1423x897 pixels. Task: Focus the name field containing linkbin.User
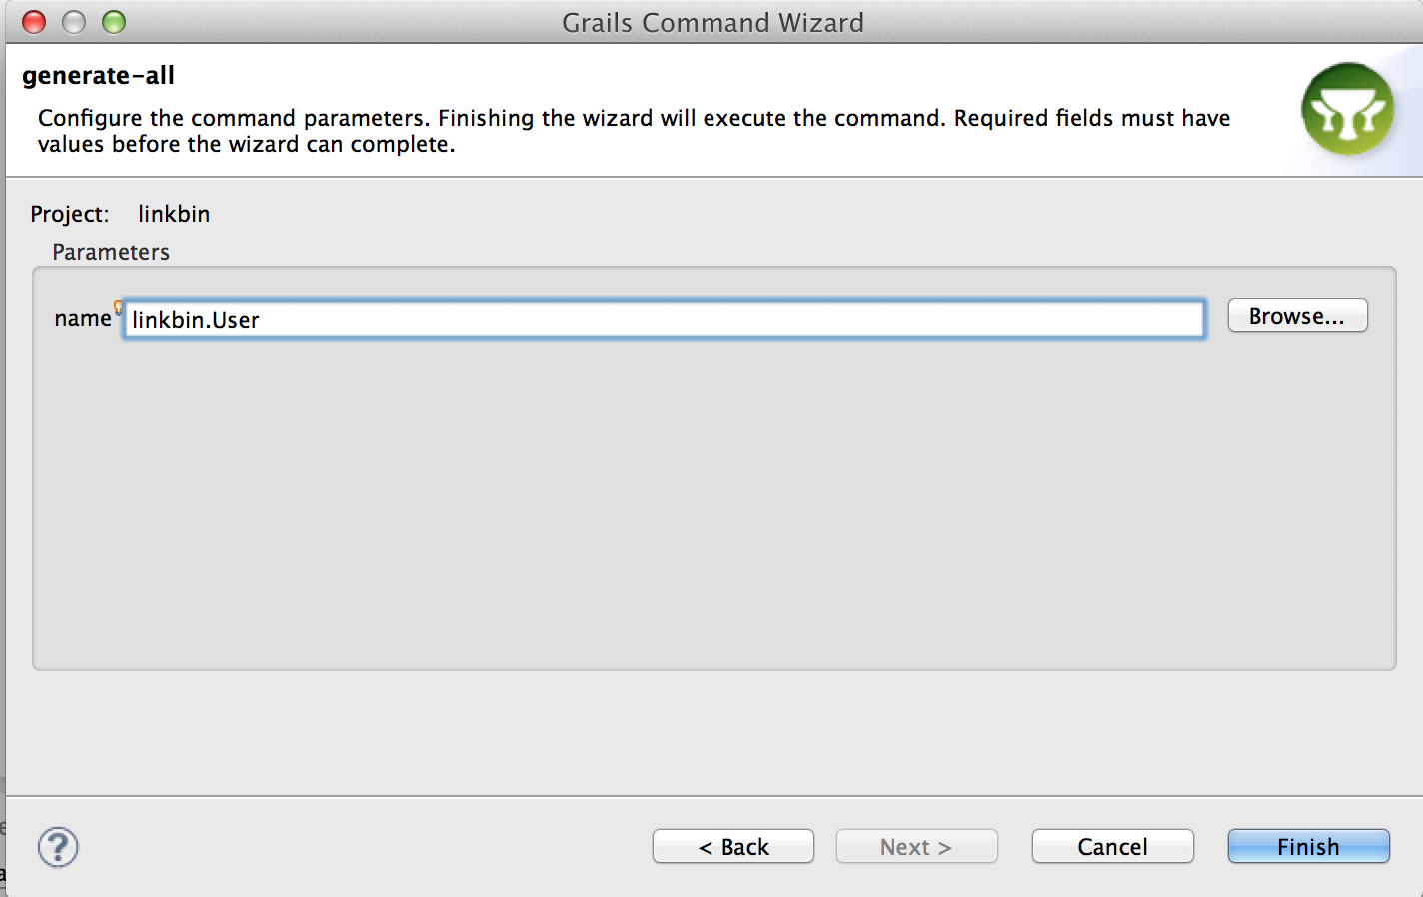pos(664,320)
